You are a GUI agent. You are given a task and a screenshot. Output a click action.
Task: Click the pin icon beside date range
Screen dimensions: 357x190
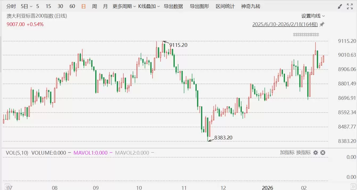tap(322, 24)
